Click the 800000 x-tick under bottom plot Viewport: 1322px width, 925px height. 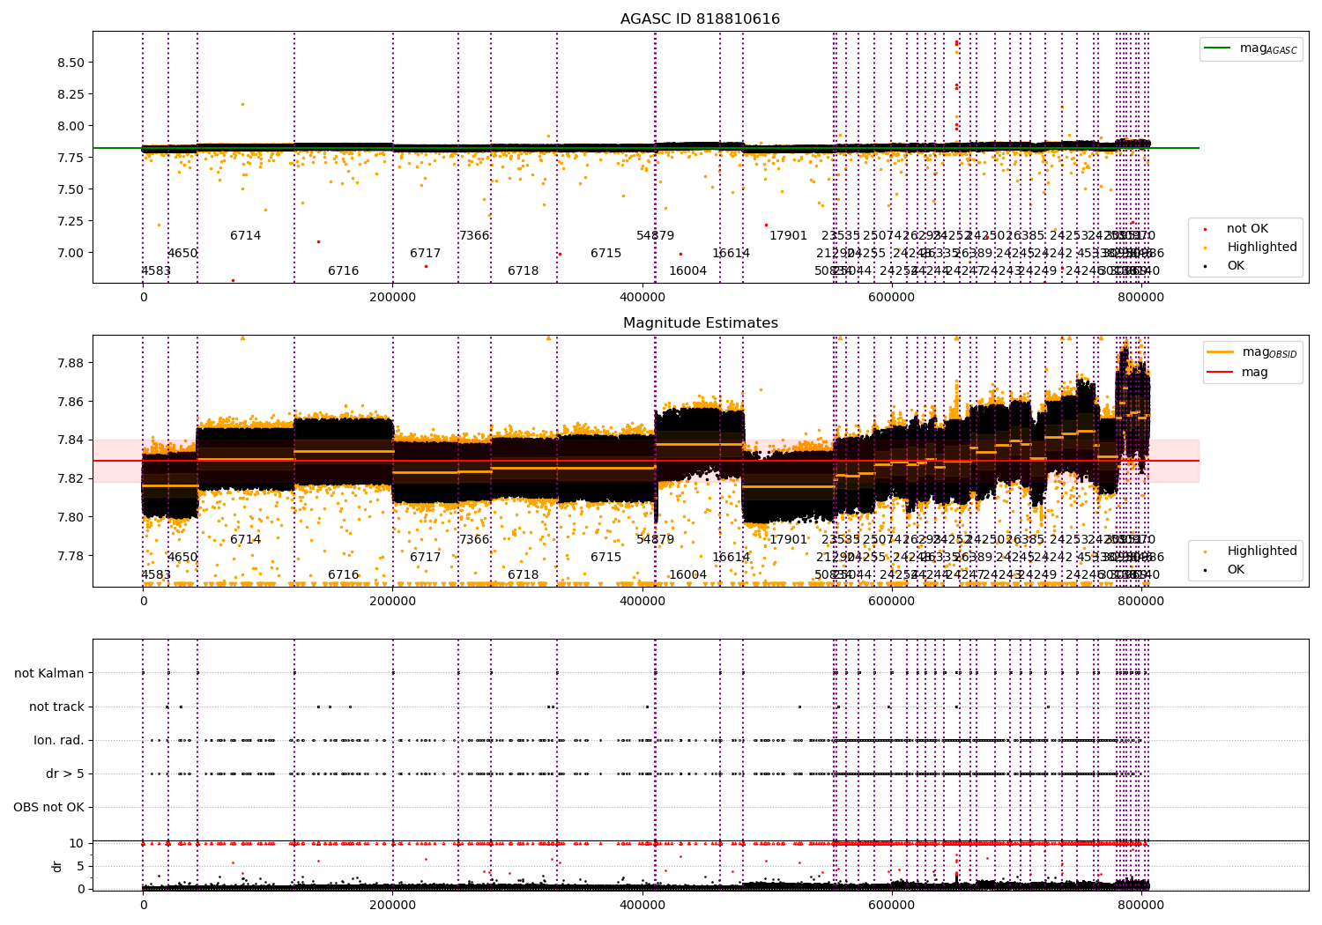tap(1140, 905)
